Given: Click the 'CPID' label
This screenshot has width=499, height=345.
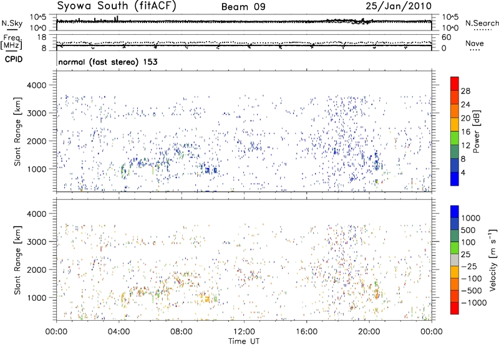Looking at the screenshot, I should 14,59.
